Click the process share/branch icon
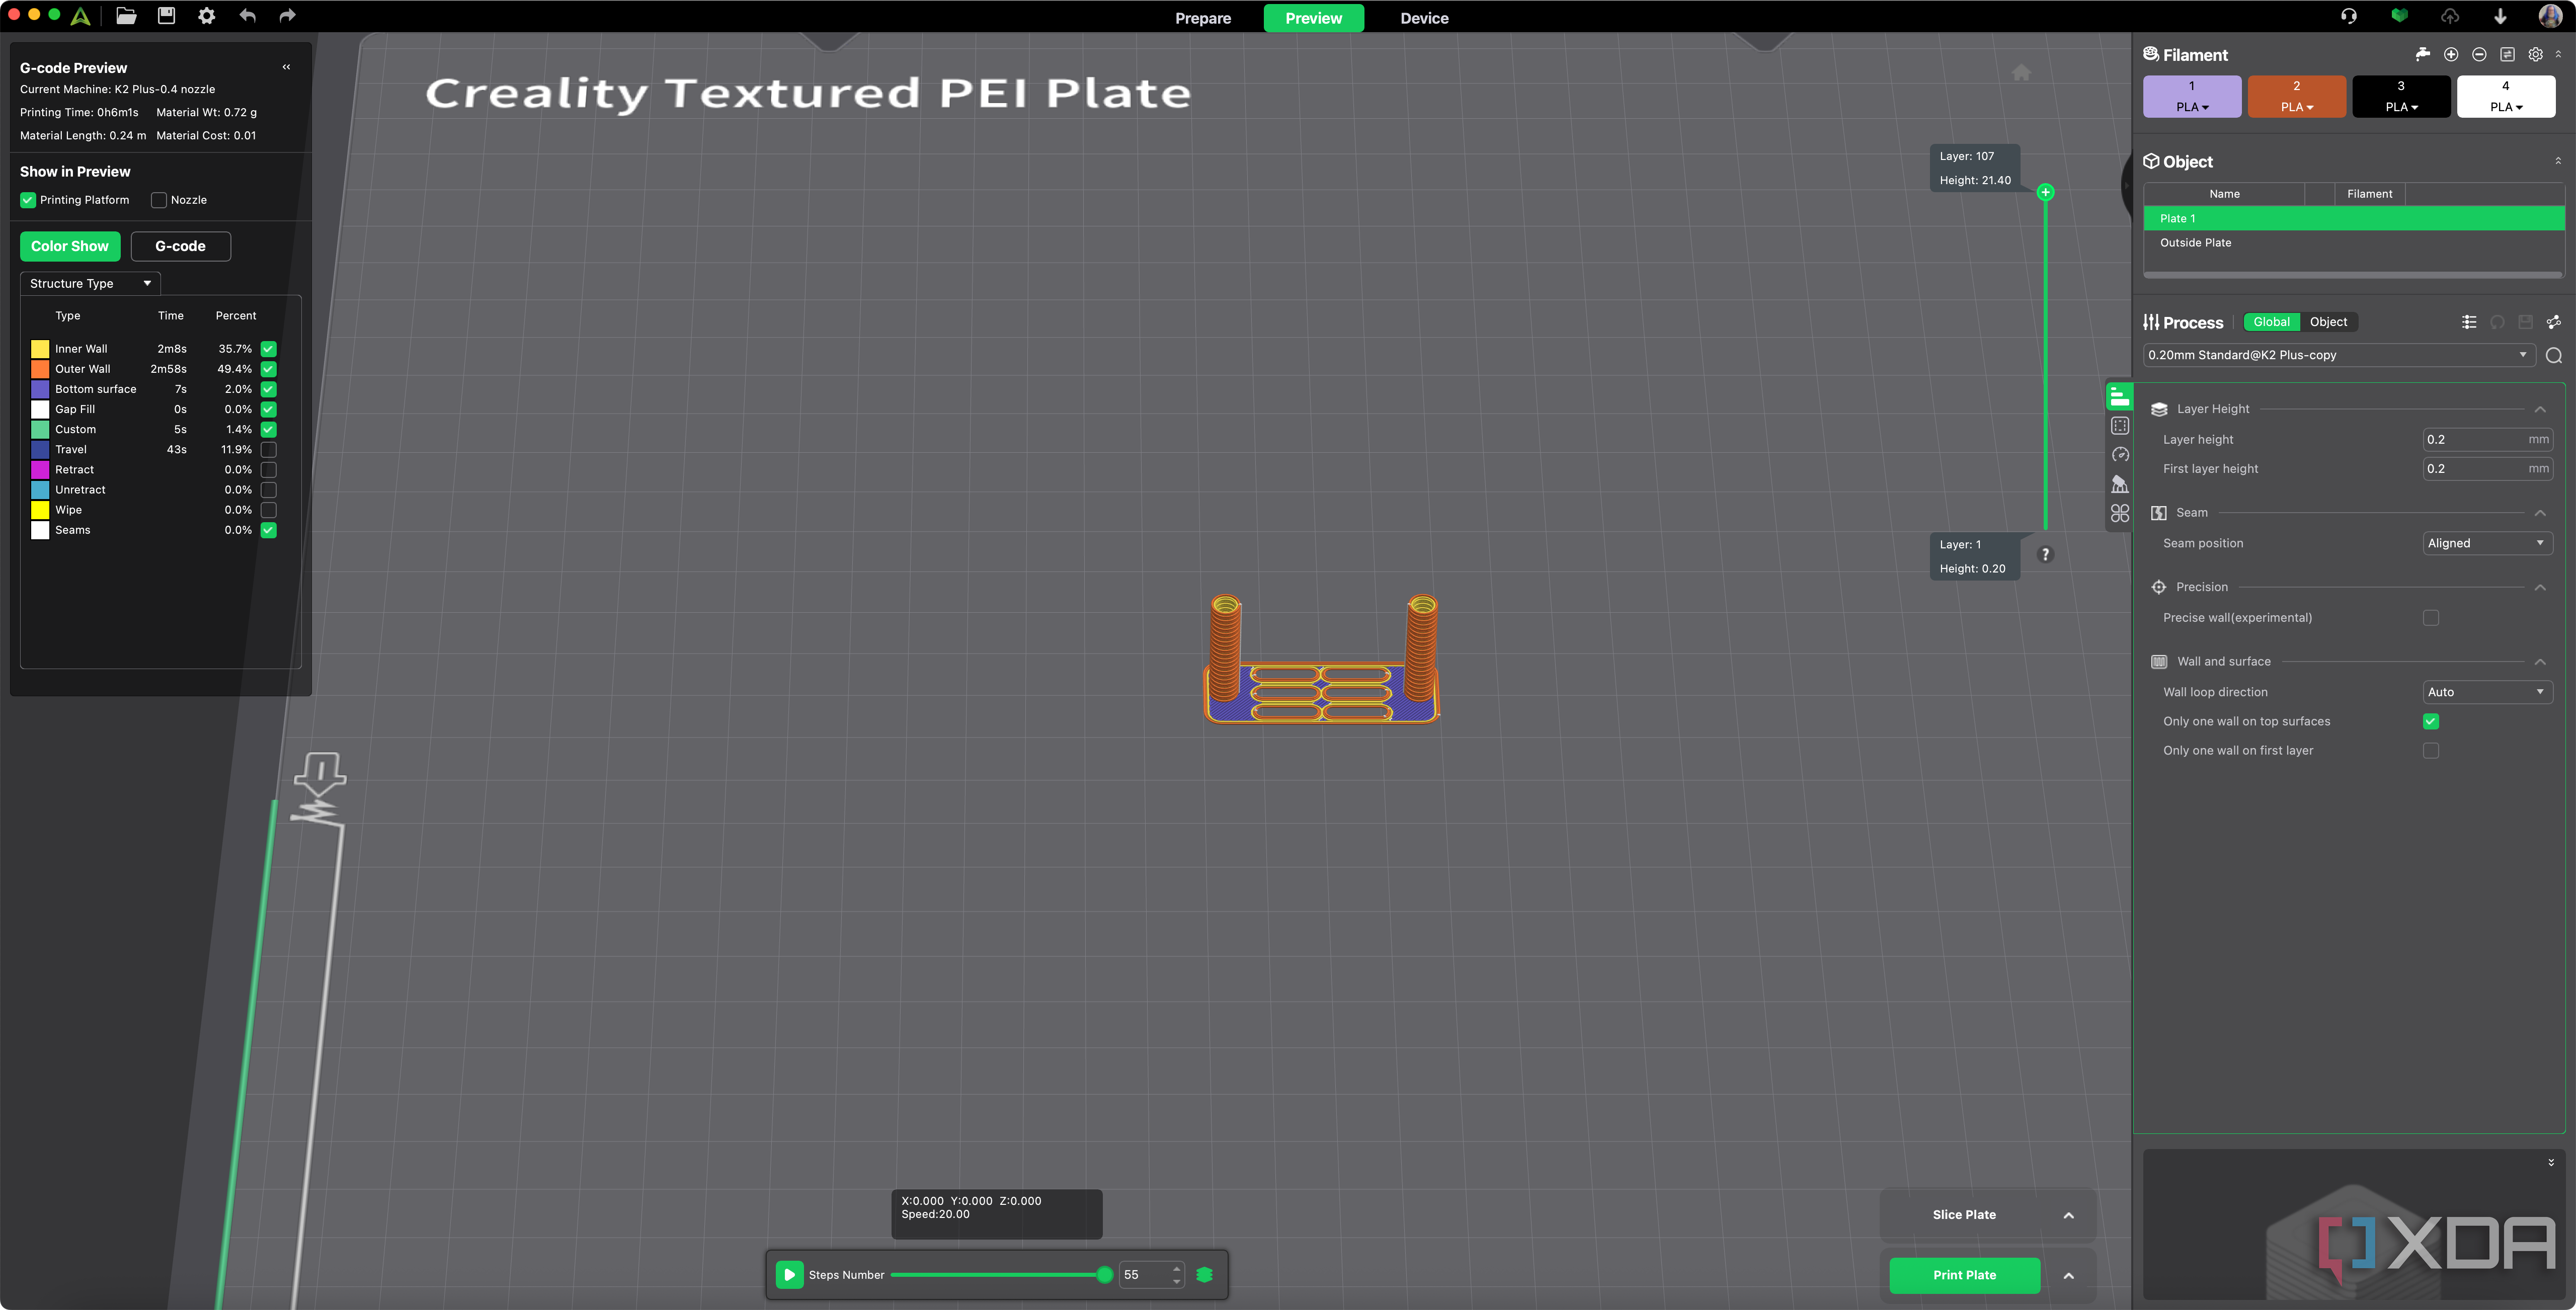Viewport: 2576px width, 1310px height. point(2553,322)
